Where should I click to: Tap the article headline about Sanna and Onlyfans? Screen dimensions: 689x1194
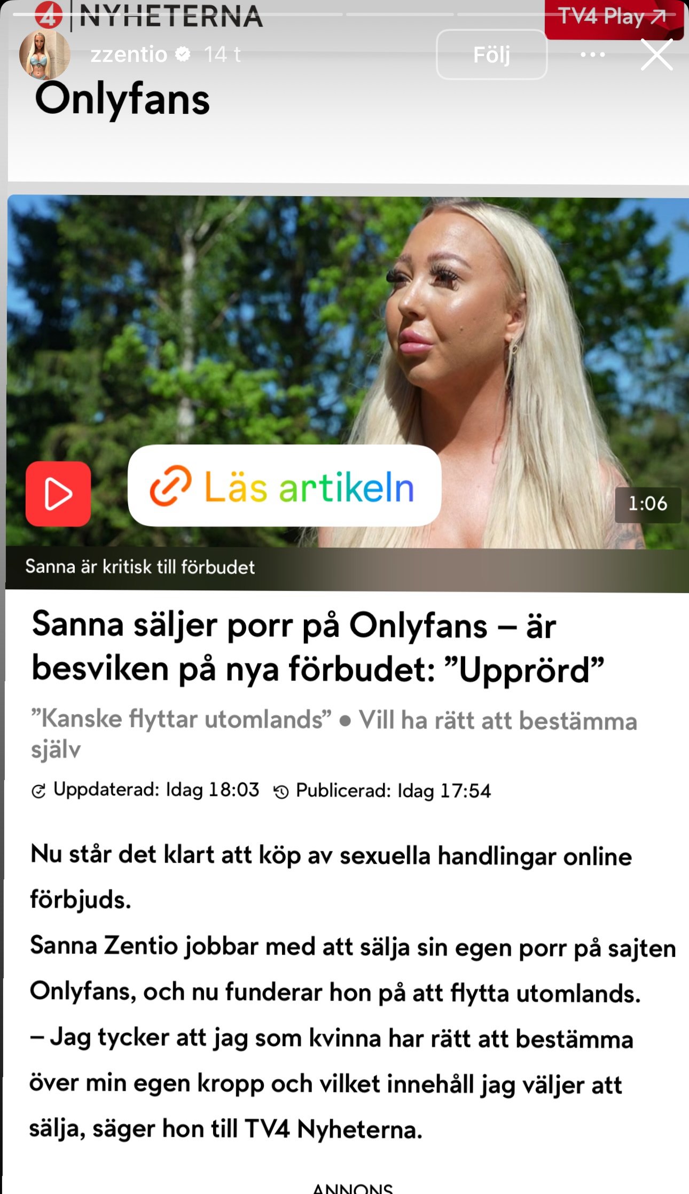click(318, 647)
